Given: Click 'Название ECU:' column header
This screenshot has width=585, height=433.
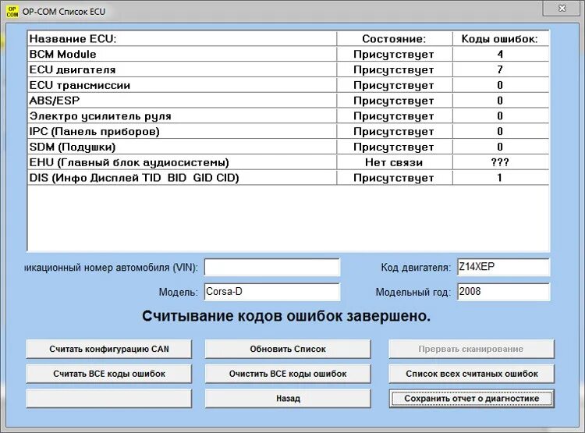Looking at the screenshot, I should (182, 39).
